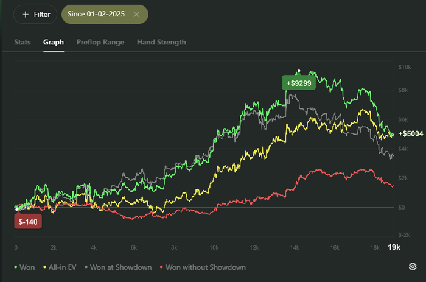The width and height of the screenshot is (426, 282).
Task: Remove the Since 01-02-2025 filter chip
Action: pyautogui.click(x=136, y=14)
